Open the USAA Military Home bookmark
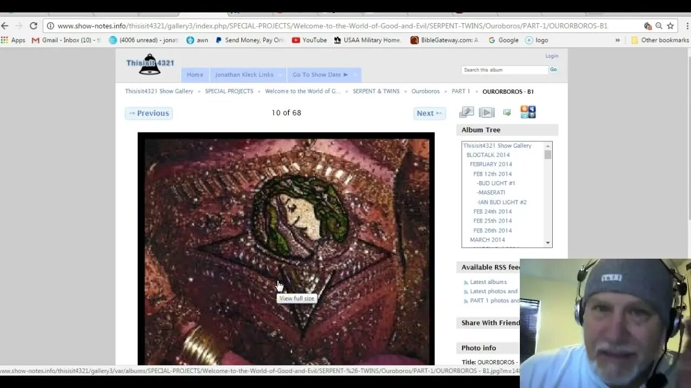This screenshot has height=388, width=691. (368, 40)
